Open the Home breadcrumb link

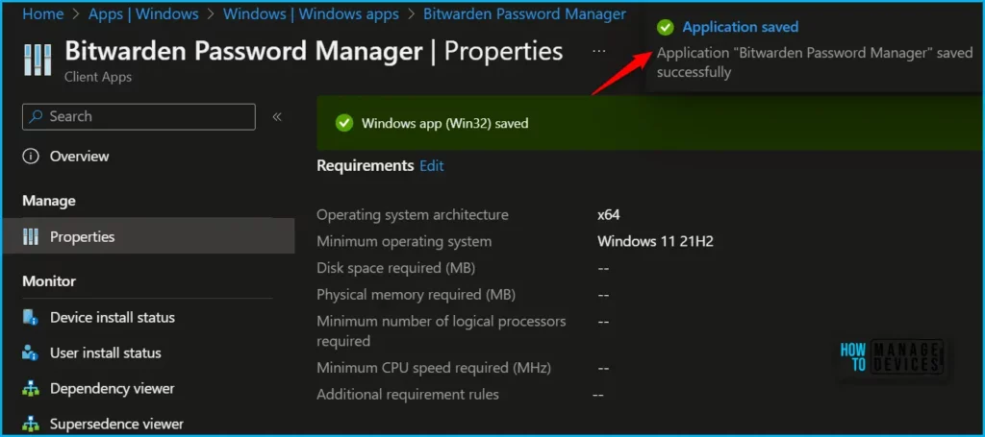tap(42, 13)
